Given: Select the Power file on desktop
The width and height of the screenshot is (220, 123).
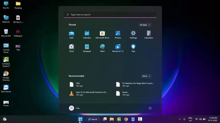Looking at the screenshot, I should [x=6, y=104].
